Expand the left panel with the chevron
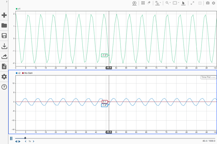The height and width of the screenshot is (144, 217). point(7,2)
